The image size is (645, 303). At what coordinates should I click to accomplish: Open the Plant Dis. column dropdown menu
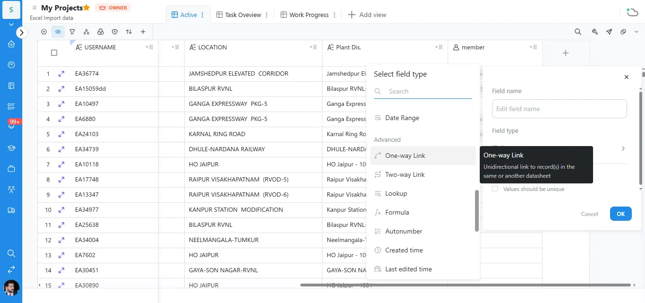[x=439, y=47]
